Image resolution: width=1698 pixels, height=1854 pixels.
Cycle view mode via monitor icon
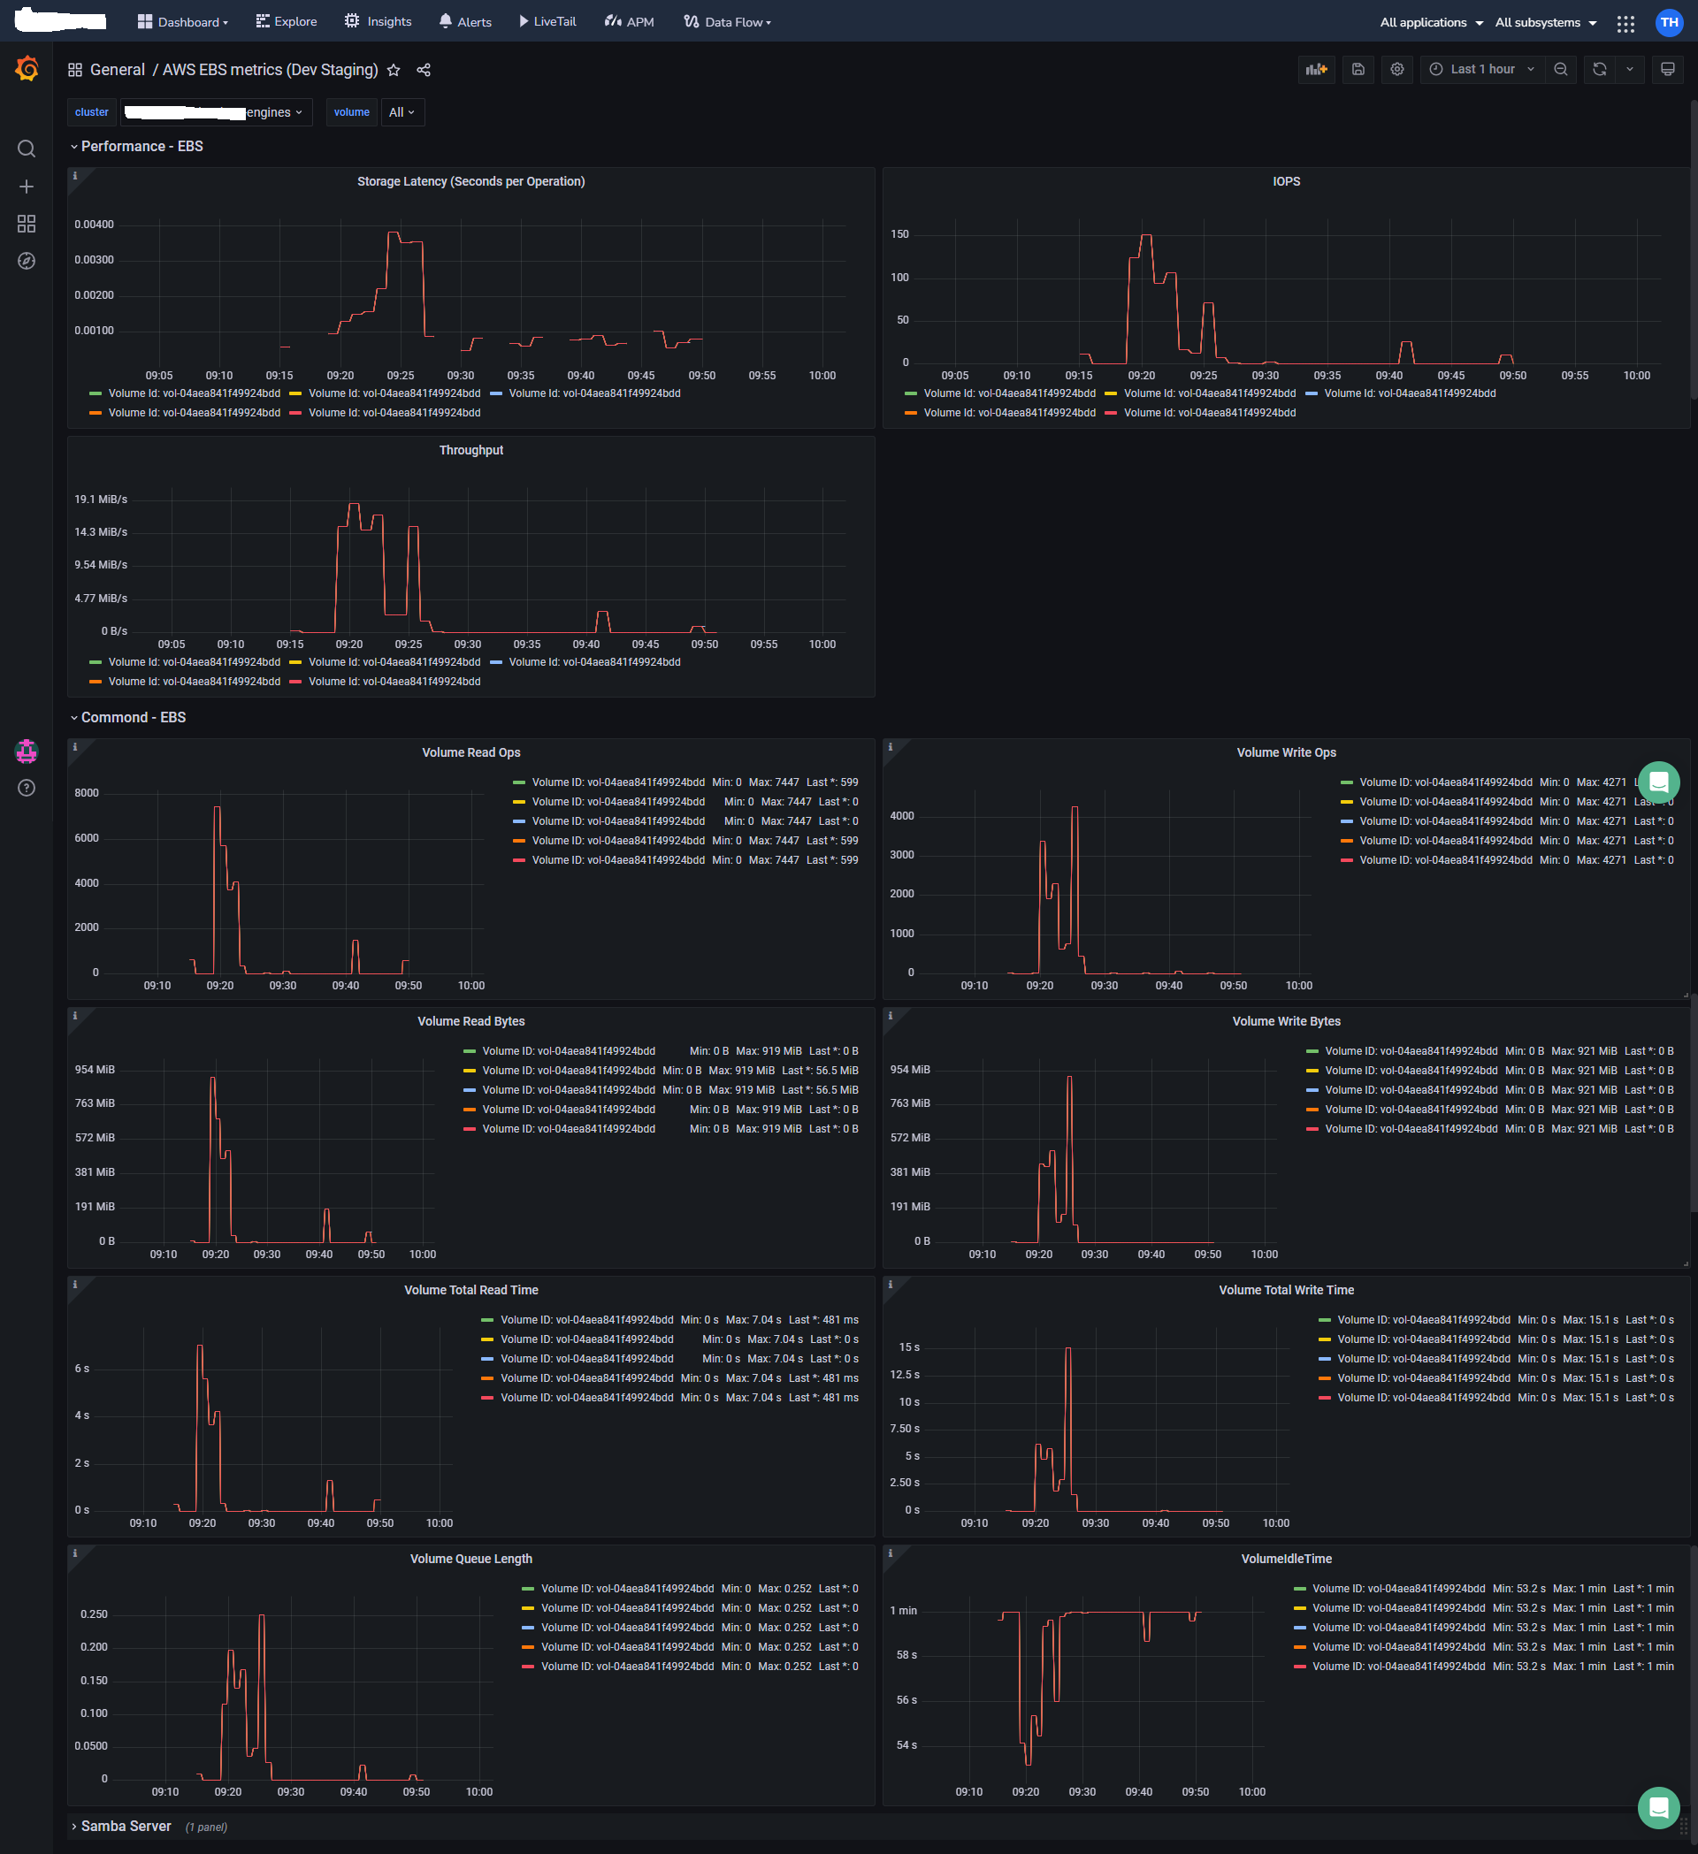click(1667, 70)
